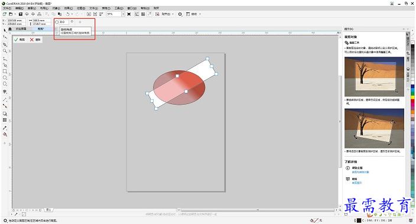Select the Drop Shadow tool
Screen dimensions: 416x224
(x=5, y=114)
